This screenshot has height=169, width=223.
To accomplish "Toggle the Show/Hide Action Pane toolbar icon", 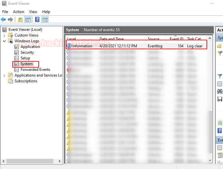I will pos(45,19).
